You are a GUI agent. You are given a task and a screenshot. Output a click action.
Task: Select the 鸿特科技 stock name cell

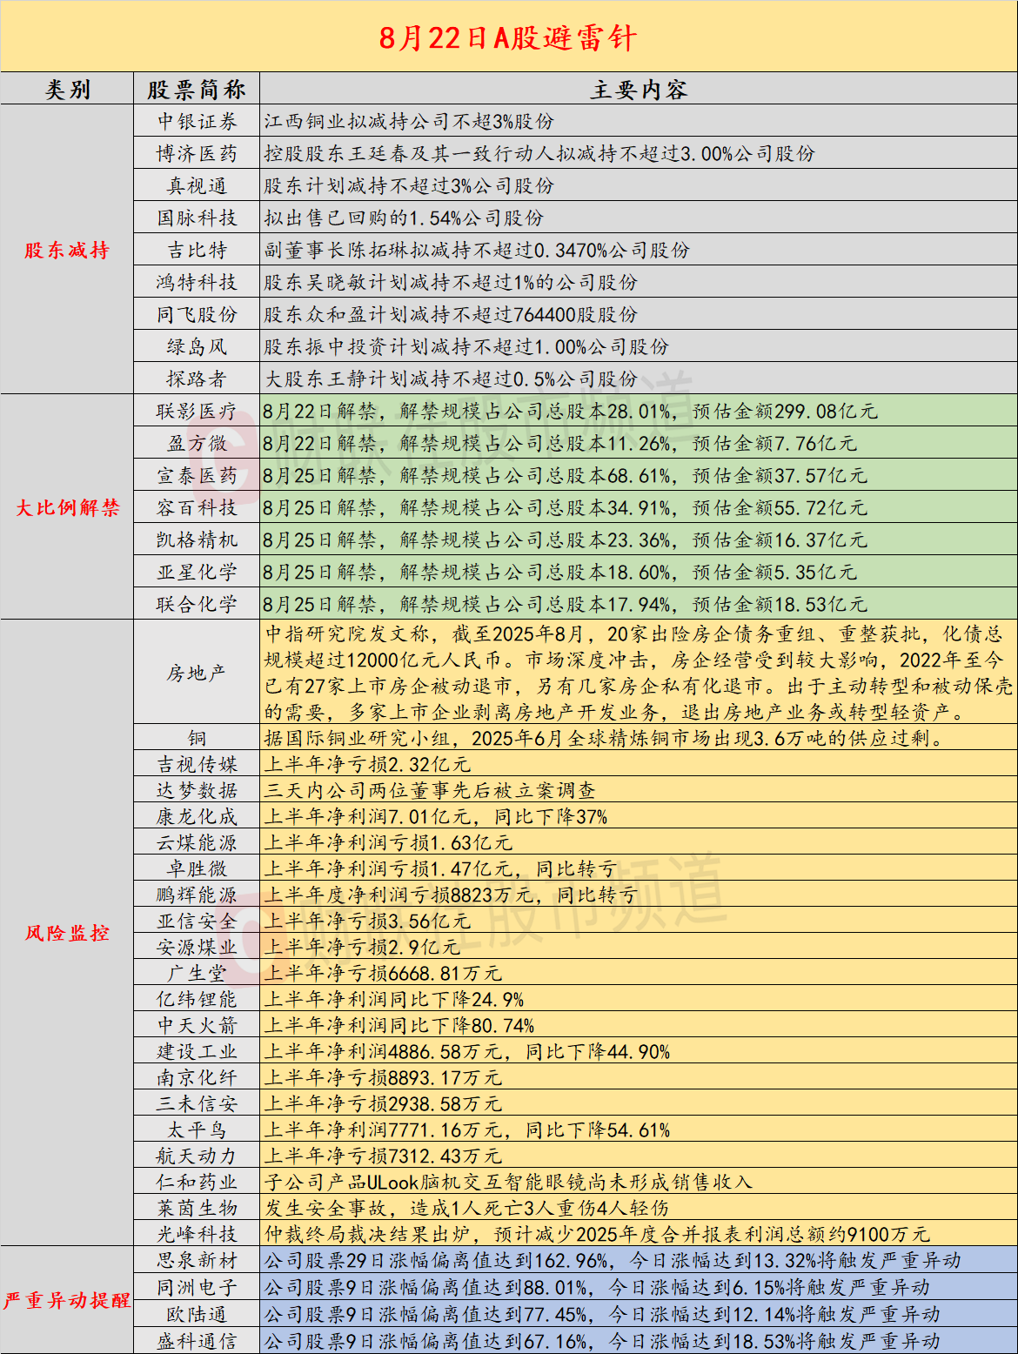tap(197, 282)
